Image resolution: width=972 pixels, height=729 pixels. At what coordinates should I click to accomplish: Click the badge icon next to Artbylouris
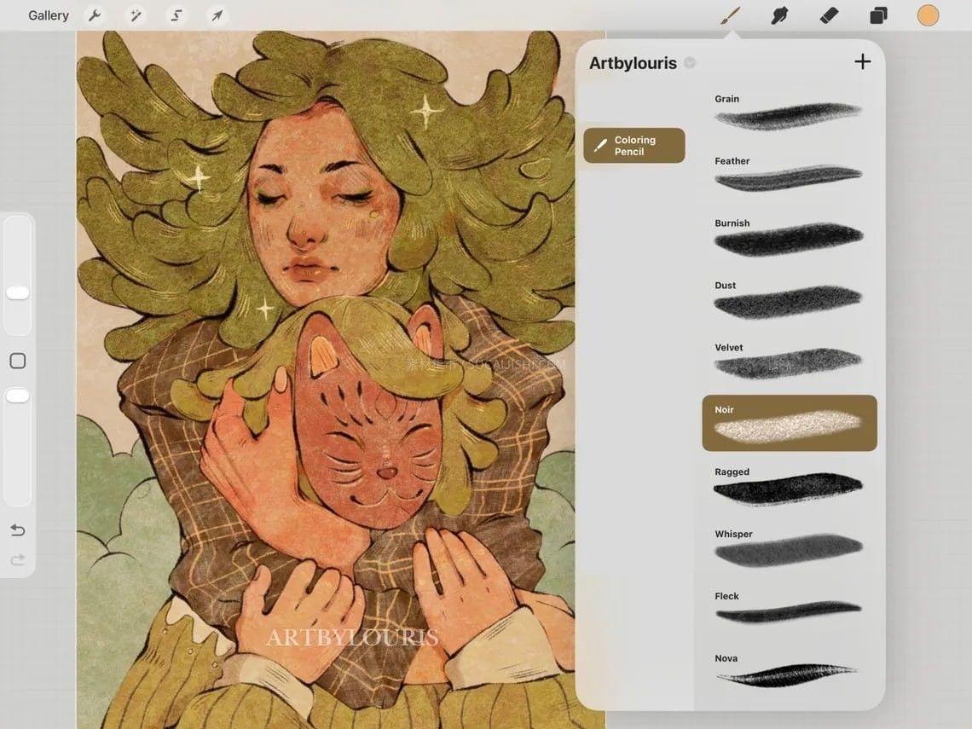689,62
